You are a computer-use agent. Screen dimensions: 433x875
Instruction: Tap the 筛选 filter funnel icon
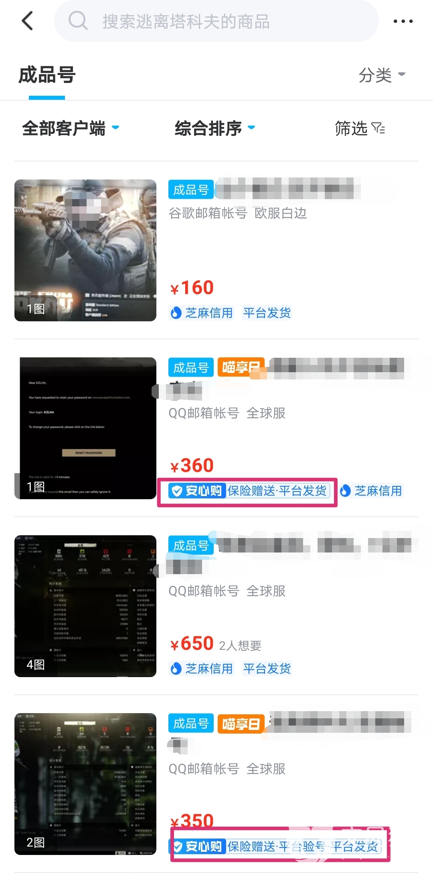pos(378,128)
